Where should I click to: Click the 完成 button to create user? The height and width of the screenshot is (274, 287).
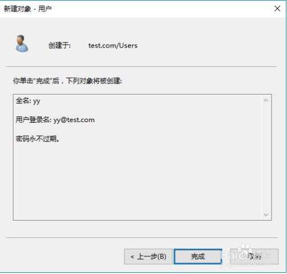(x=198, y=256)
